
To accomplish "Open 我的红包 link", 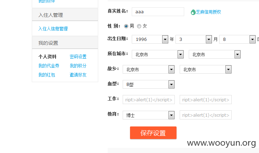I will (x=47, y=75).
